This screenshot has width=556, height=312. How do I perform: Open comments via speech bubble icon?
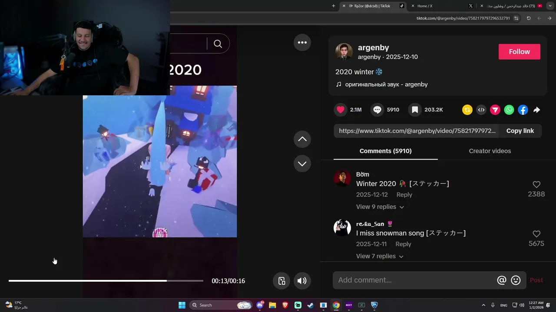point(377,110)
